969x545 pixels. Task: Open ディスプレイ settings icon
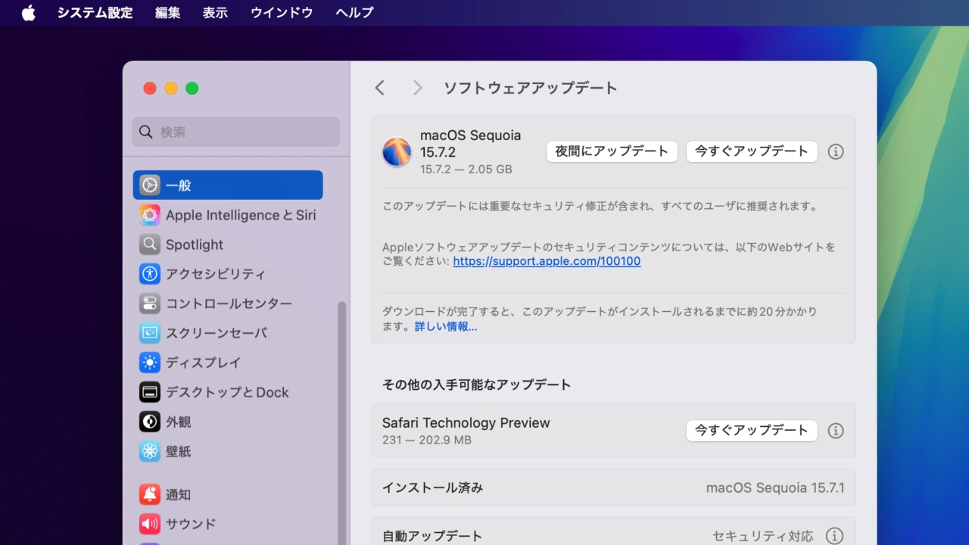coord(150,363)
